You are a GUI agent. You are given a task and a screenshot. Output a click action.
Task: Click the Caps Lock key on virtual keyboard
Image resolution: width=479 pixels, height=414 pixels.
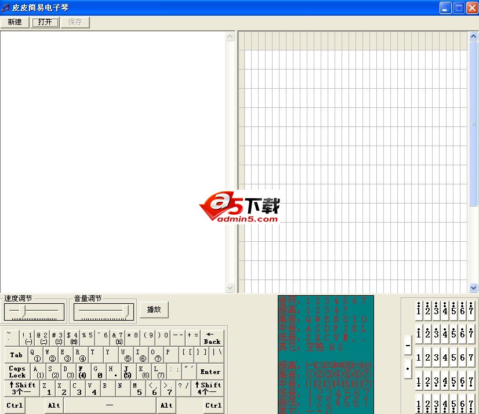pyautogui.click(x=17, y=372)
